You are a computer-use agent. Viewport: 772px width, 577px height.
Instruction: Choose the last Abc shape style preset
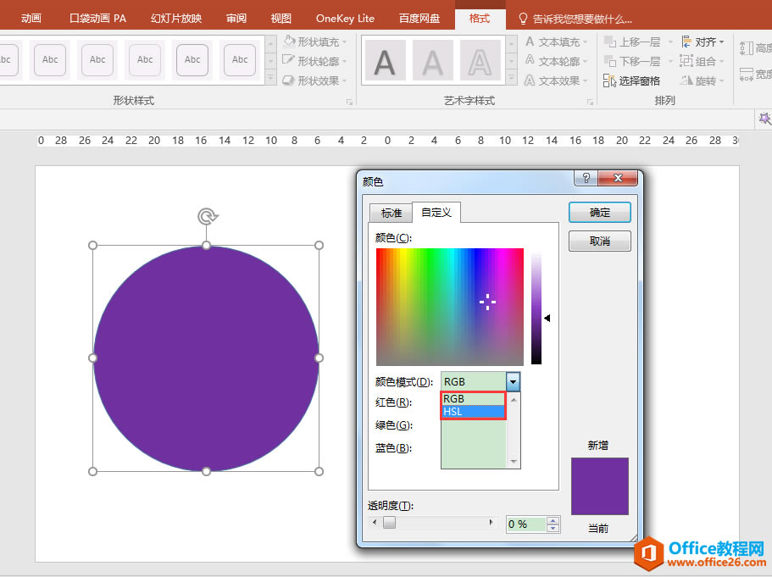coord(240,60)
